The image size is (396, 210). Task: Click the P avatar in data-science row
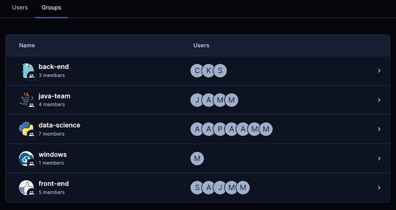[220, 129]
